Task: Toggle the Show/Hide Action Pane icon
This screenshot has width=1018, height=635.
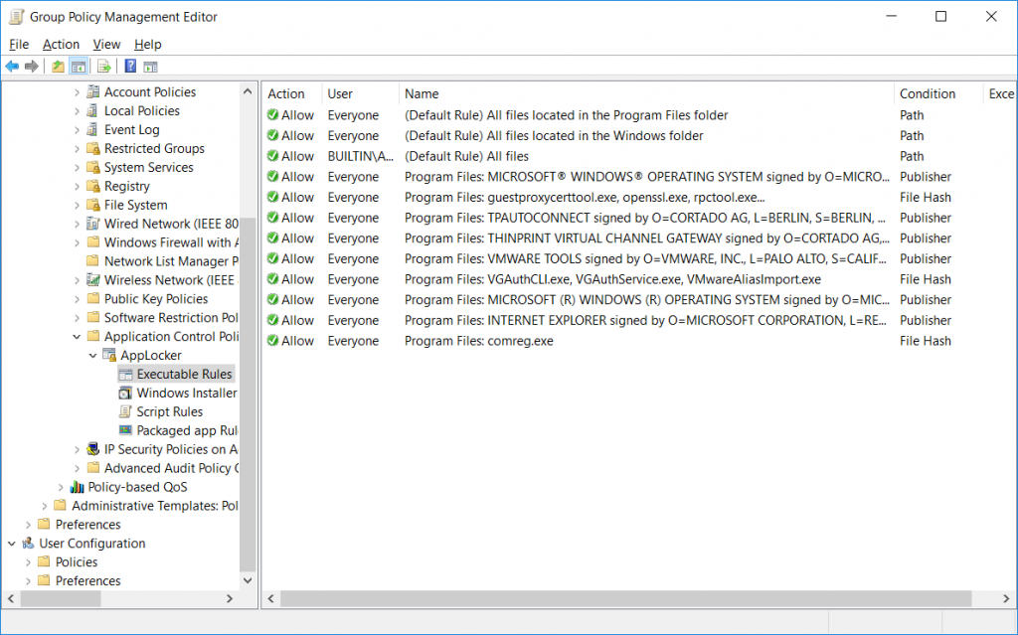Action: [149, 67]
